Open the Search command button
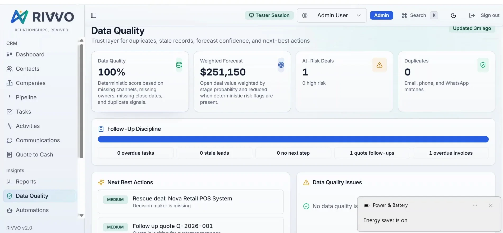 (420, 15)
